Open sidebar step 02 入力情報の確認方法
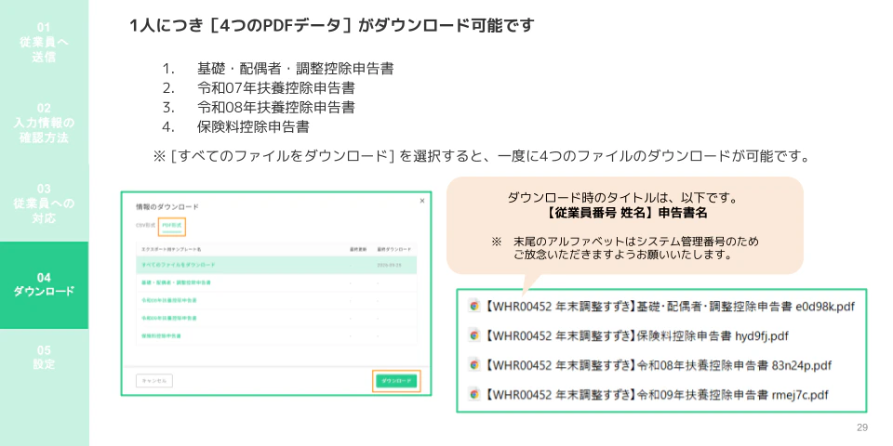The image size is (893, 446). [x=44, y=123]
